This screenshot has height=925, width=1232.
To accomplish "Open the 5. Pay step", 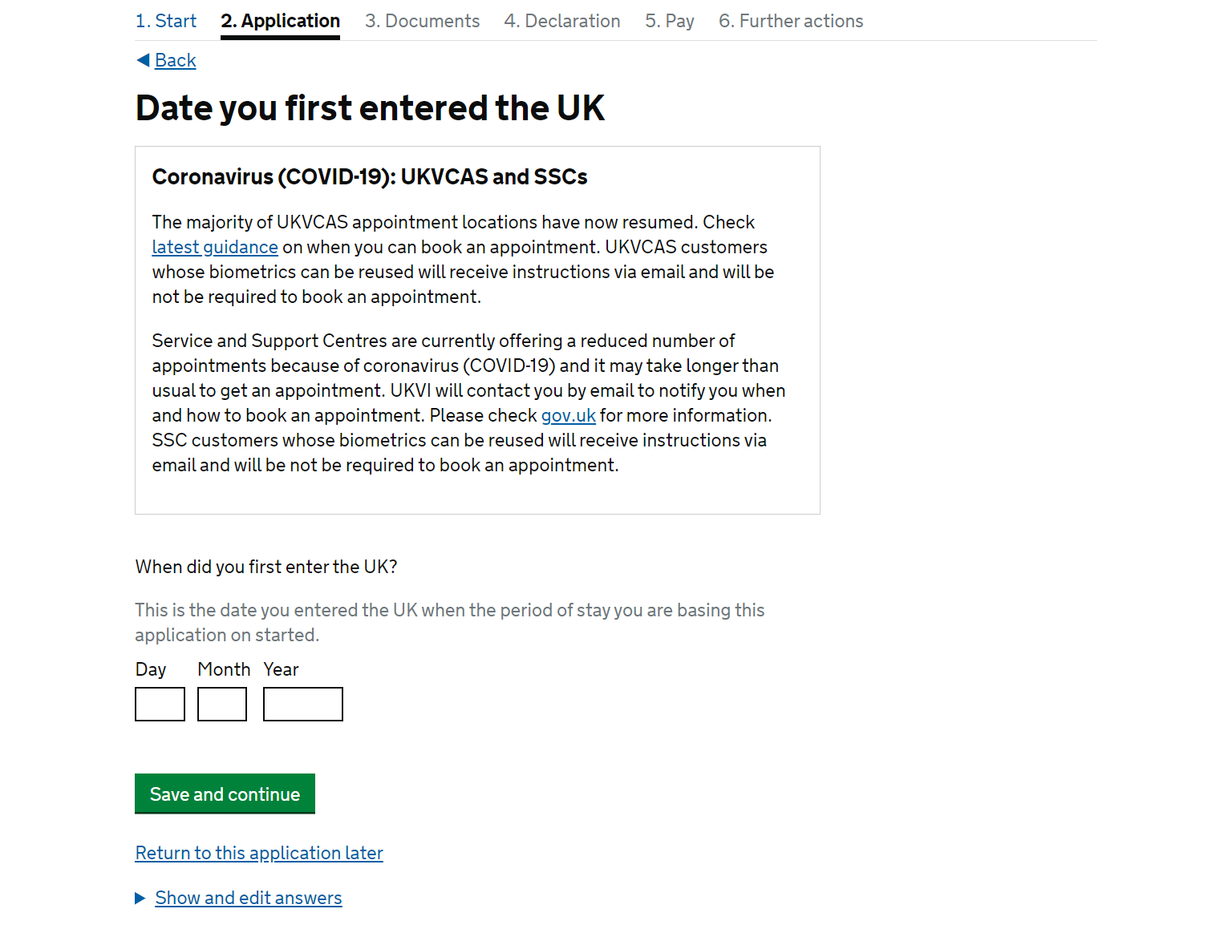I will (x=670, y=21).
